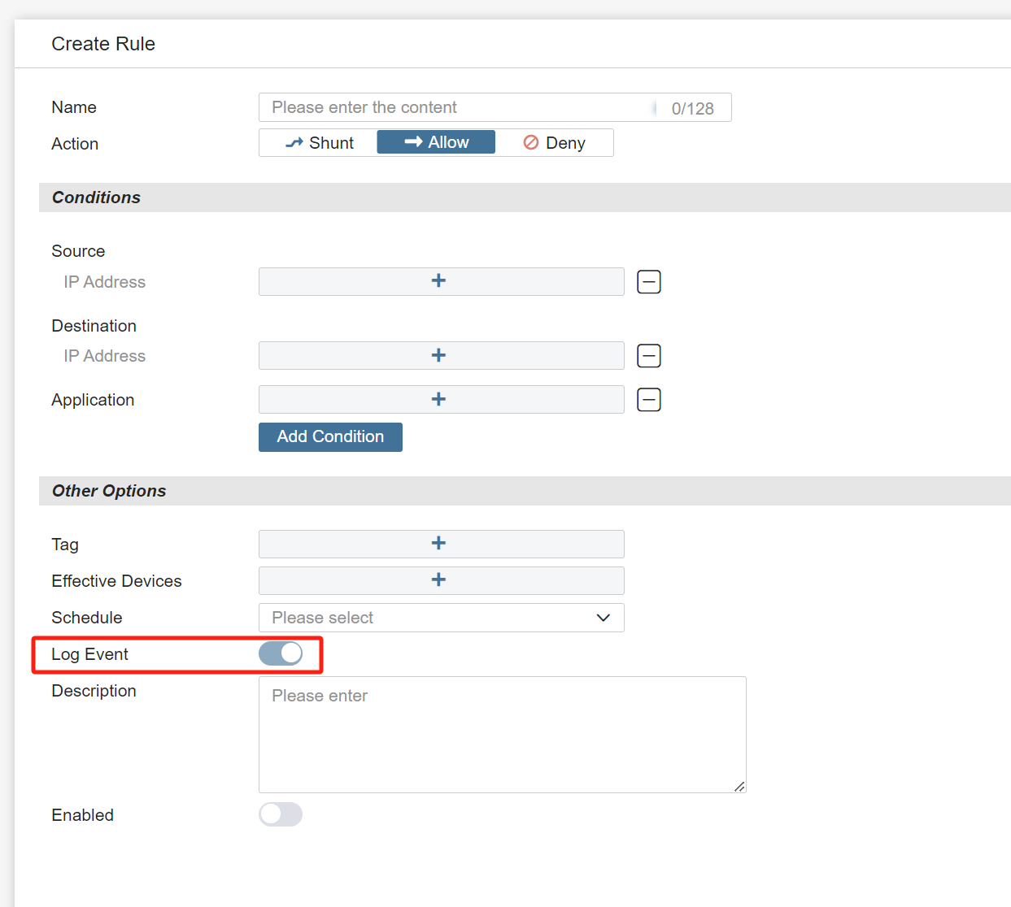
Task: Add a Destination IP Address entry
Action: coord(440,356)
